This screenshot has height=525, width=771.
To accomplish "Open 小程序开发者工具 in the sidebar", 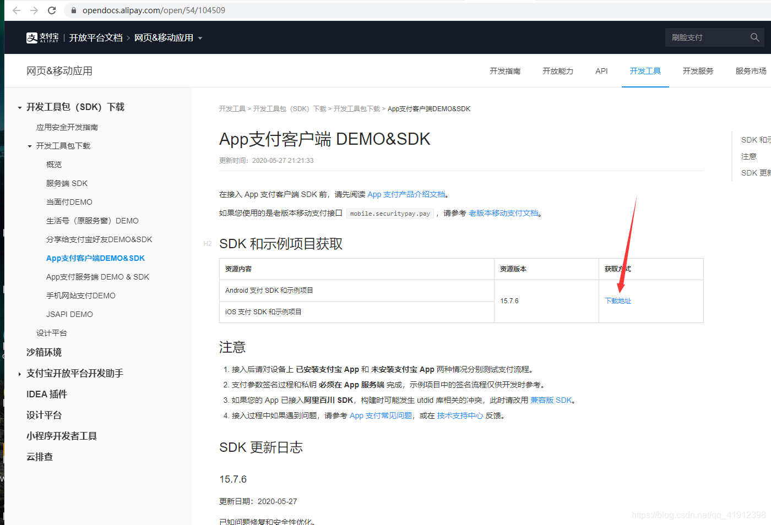I will coord(62,436).
